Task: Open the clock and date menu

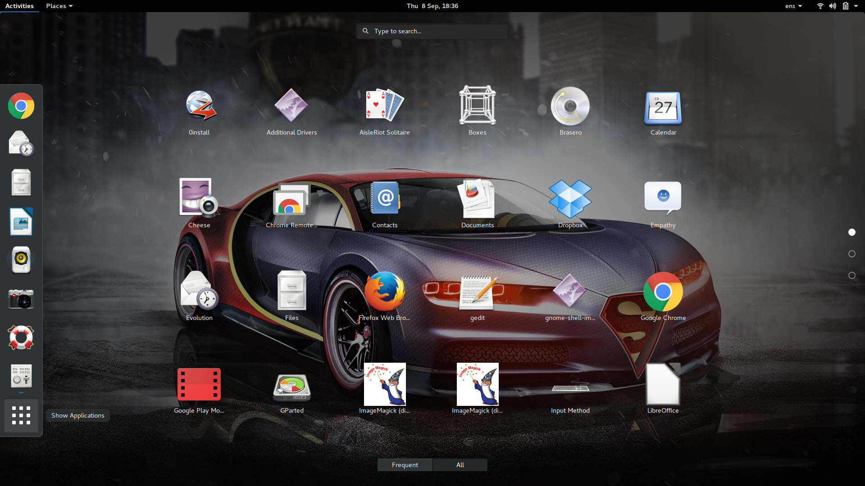Action: (432, 6)
